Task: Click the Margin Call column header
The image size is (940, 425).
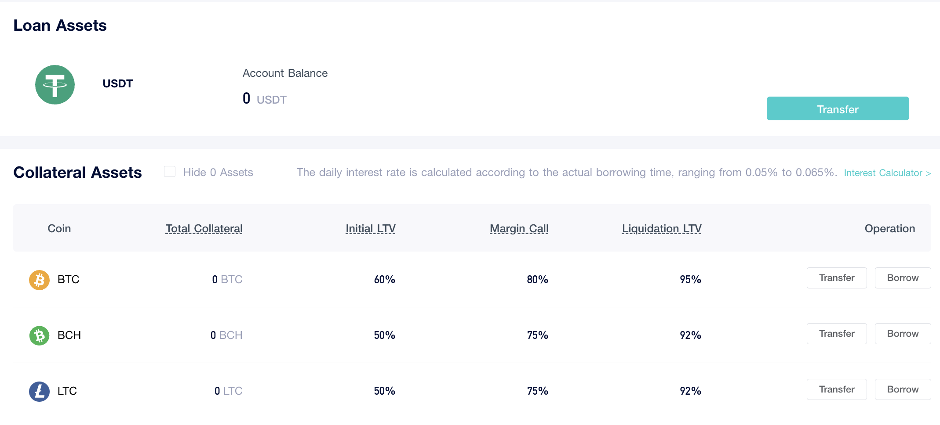Action: (x=519, y=229)
